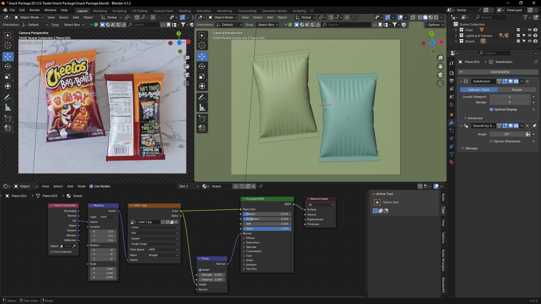Viewport: 541px width, 304px height.
Task: Expand the Snack collection in outliner
Action: click(x=456, y=41)
